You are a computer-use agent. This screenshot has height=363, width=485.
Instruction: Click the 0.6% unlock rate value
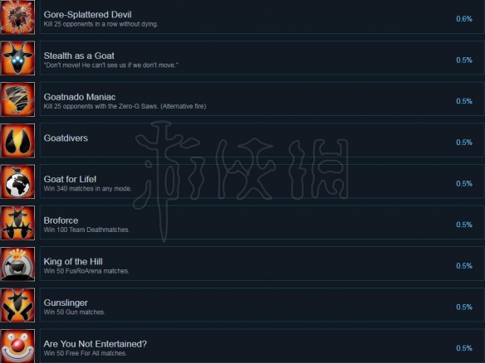point(464,19)
